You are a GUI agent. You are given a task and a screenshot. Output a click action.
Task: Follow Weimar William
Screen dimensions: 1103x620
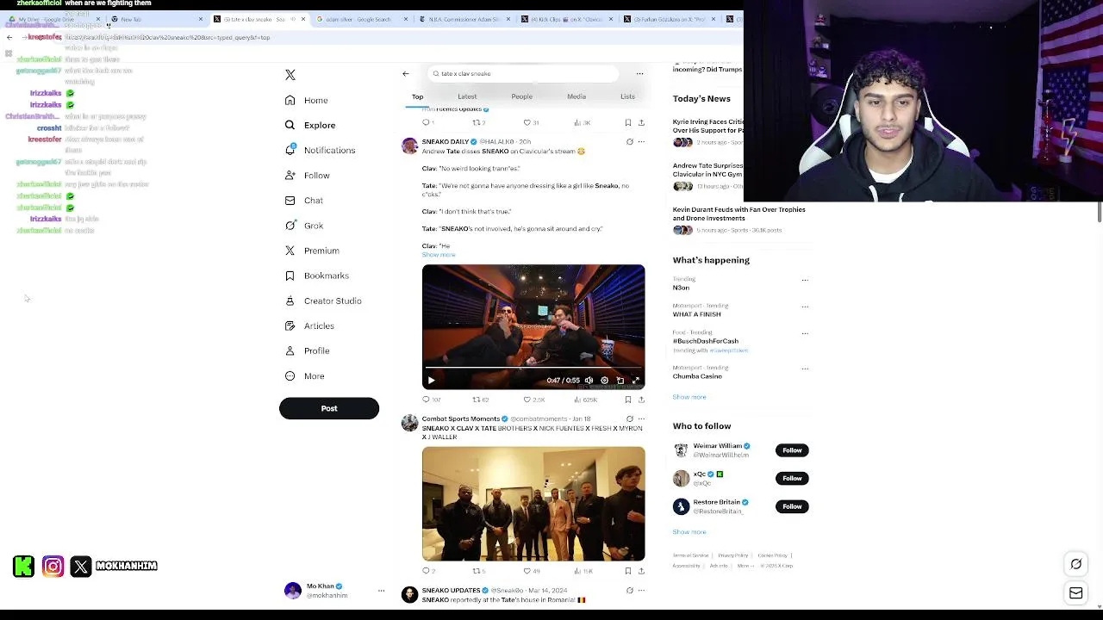792,450
